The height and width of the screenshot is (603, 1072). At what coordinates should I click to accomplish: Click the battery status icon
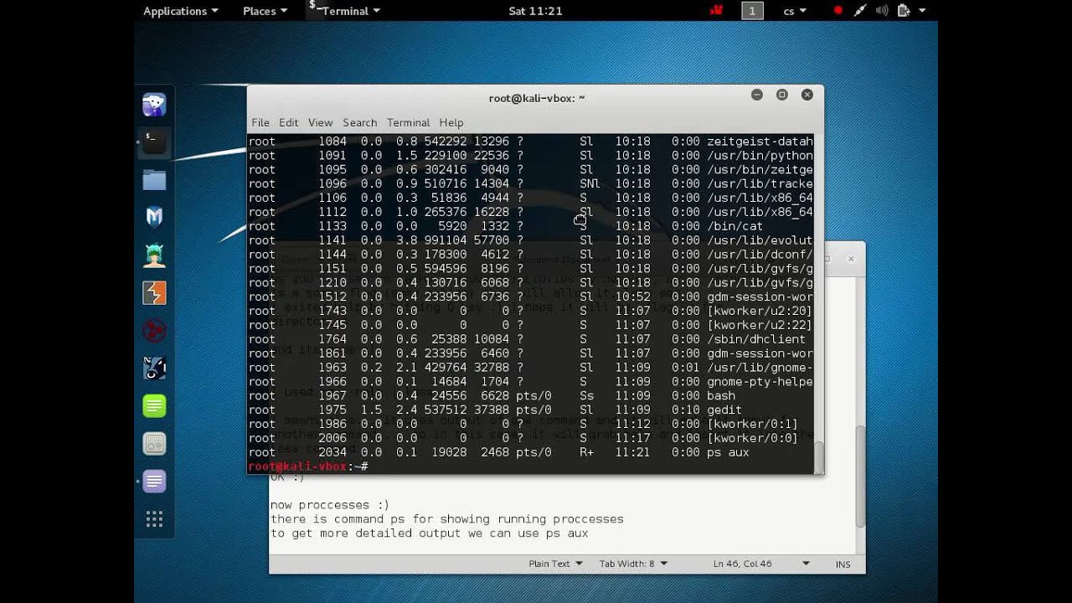point(903,11)
